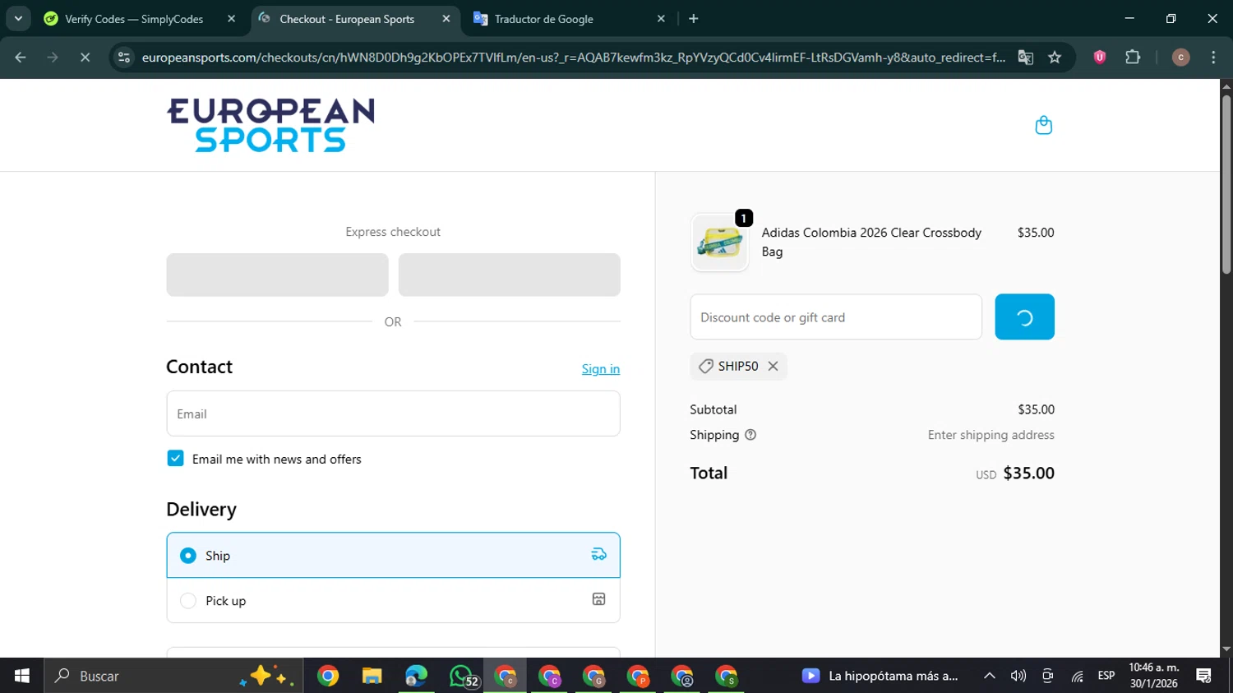Click the Meet Now camera tray icon
Image resolution: width=1233 pixels, height=693 pixels.
point(1047,676)
